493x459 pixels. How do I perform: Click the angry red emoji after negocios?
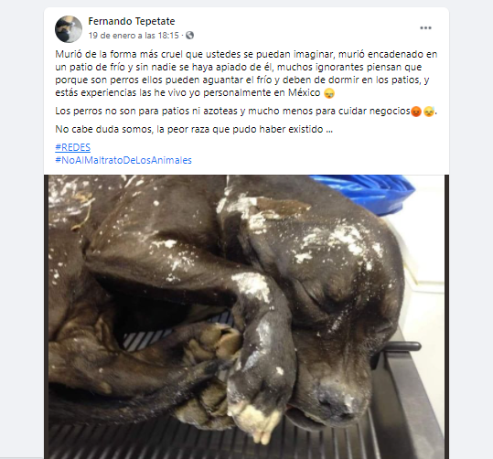(416, 112)
